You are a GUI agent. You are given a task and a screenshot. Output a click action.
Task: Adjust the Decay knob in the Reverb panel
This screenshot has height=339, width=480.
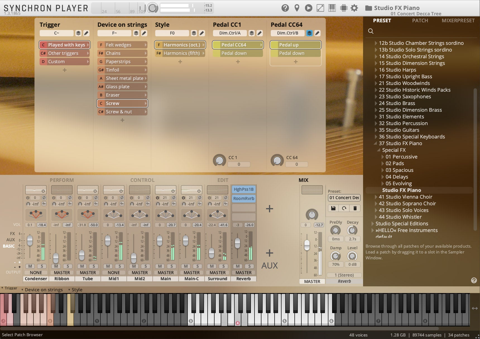[352, 230]
